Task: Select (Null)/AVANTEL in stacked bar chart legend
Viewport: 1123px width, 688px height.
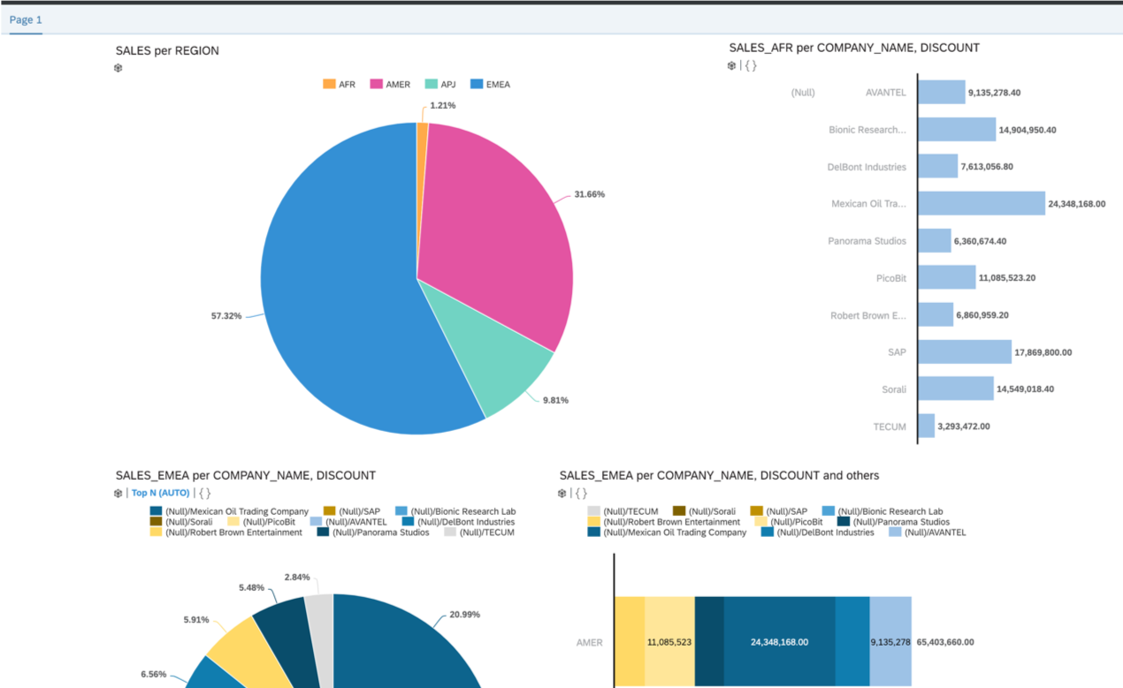Action: click(x=928, y=533)
